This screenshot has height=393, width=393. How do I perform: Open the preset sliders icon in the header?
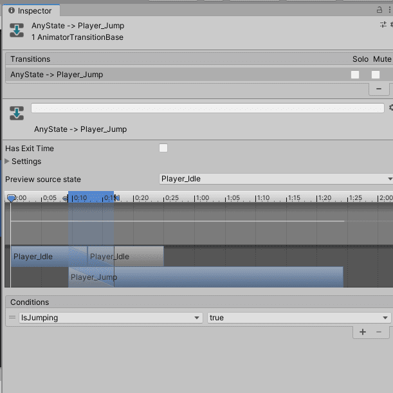[x=383, y=24]
